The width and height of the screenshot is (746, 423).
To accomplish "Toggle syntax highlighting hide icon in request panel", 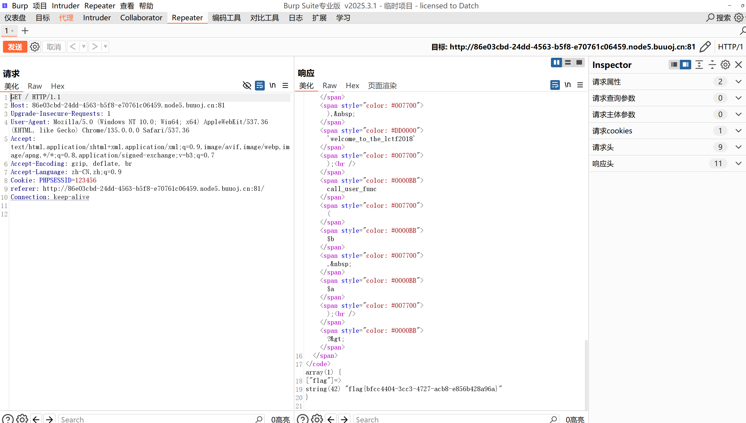I will pos(247,85).
